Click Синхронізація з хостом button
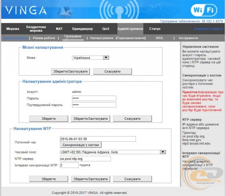Screen dimensions: 225x196 (81, 145)
